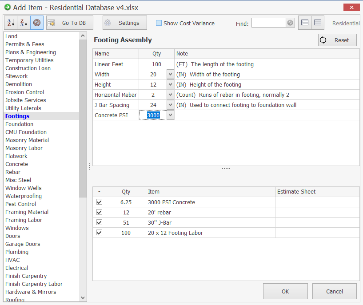This screenshot has height=305, width=363.
Task: Click the Find input field
Action: click(268, 23)
